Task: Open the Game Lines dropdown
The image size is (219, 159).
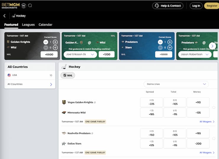Action: point(176,84)
